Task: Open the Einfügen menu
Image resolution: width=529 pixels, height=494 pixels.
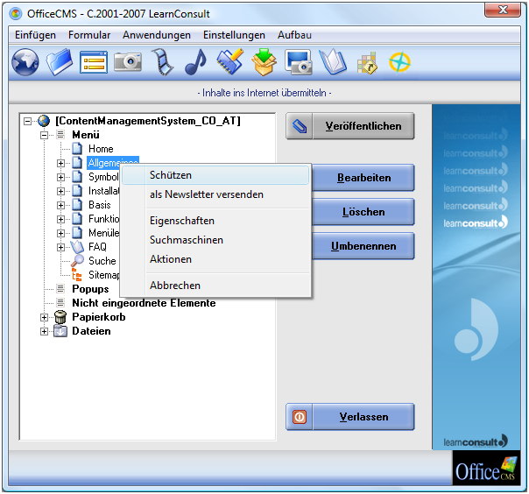Action: (x=35, y=35)
